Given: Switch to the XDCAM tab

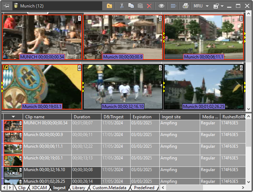Looking at the screenshot, I should point(39,188).
